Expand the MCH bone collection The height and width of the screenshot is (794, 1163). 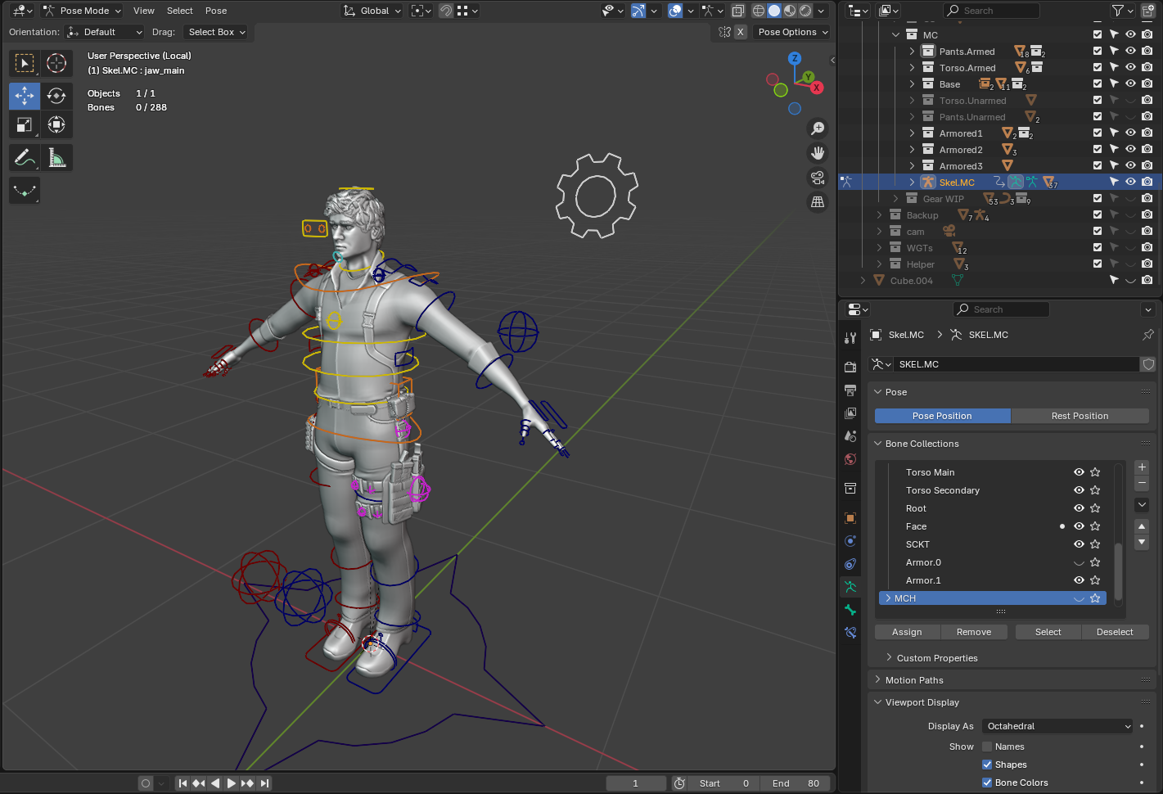888,598
